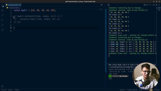
Task: Click the commented myArr.forEach line
Action: [38, 16]
